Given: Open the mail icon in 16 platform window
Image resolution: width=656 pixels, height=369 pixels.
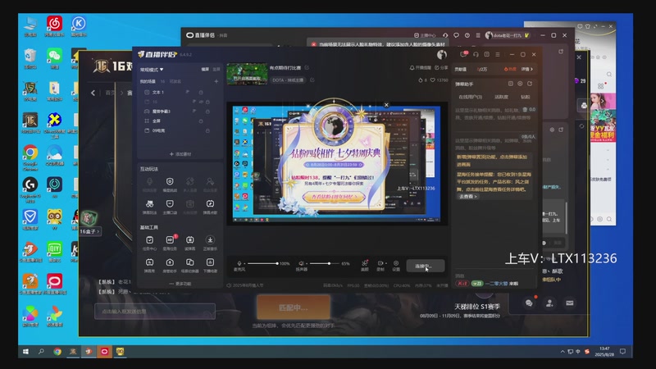Looking at the screenshot, I should coord(570,303).
